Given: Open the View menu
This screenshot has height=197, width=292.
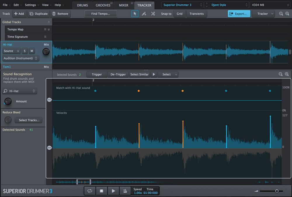Looking at the screenshot, I should click(46, 5).
